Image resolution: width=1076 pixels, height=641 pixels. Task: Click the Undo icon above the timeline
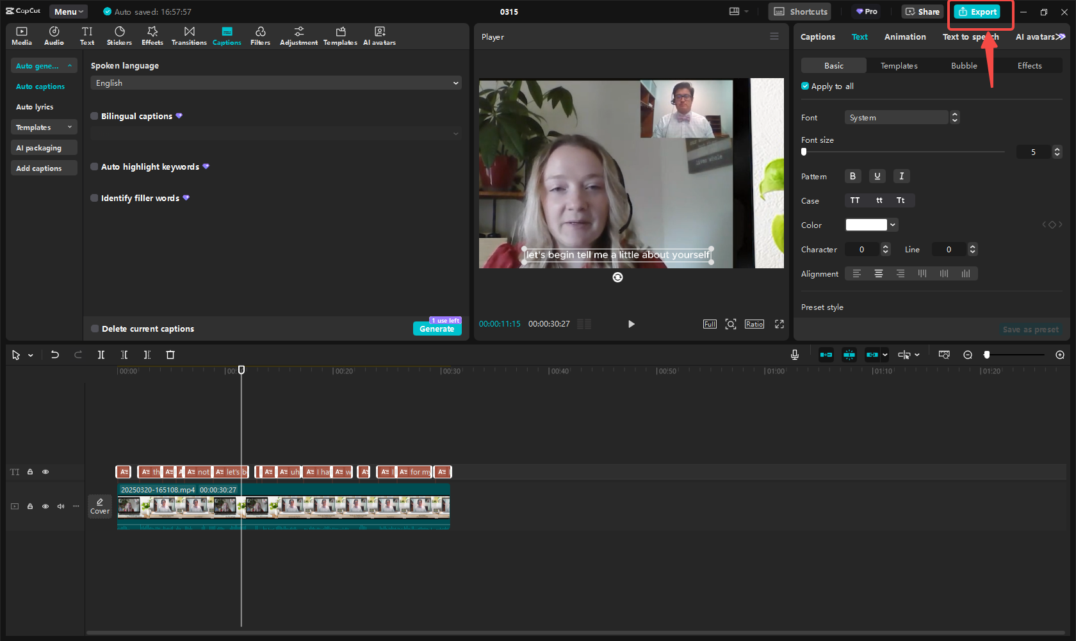(54, 354)
